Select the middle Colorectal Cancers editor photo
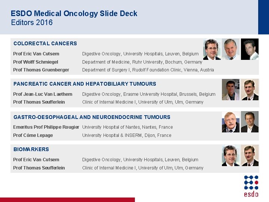 point(231,49)
